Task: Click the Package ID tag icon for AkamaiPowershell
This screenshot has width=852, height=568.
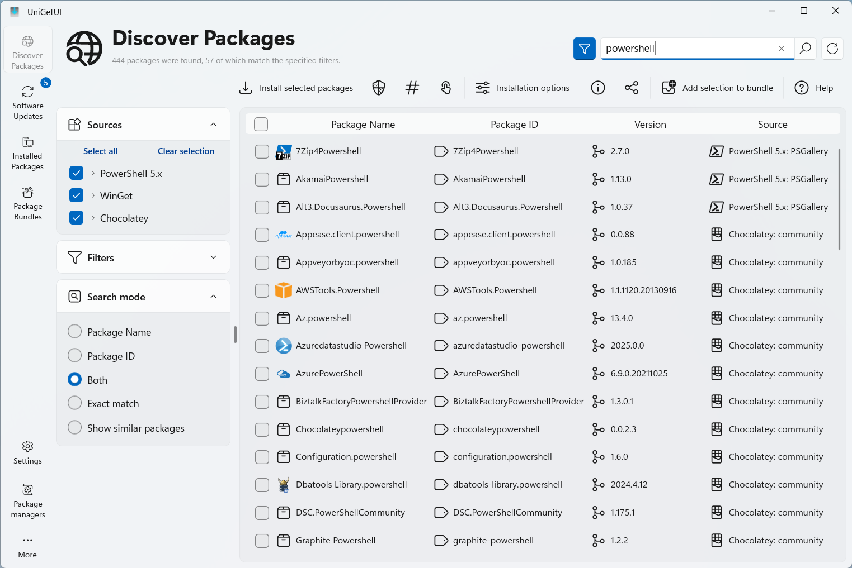Action: click(441, 179)
